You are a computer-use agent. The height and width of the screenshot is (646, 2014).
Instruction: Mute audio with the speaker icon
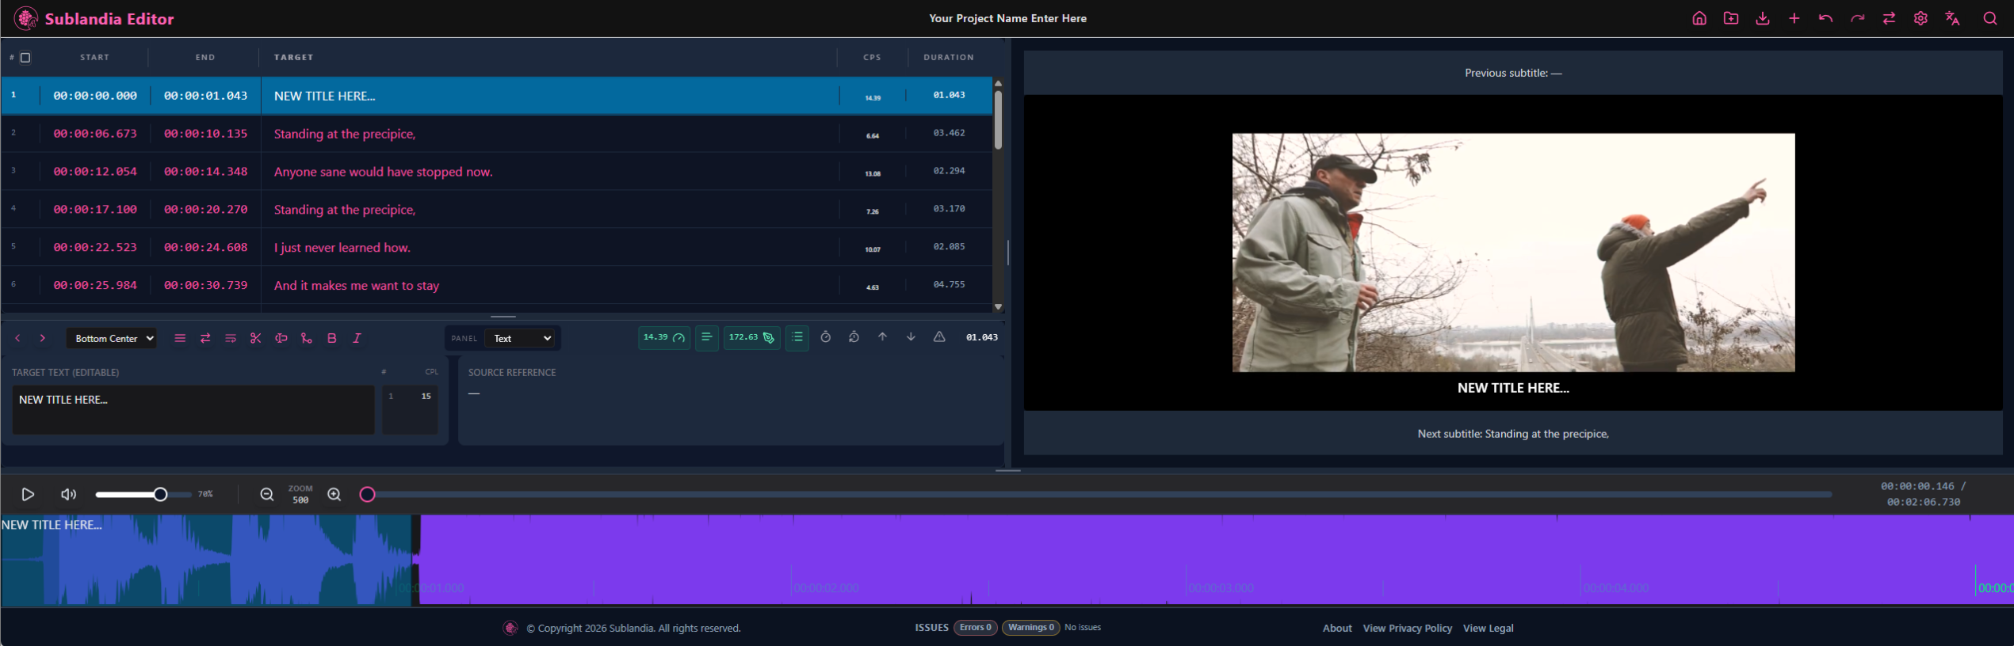(69, 494)
